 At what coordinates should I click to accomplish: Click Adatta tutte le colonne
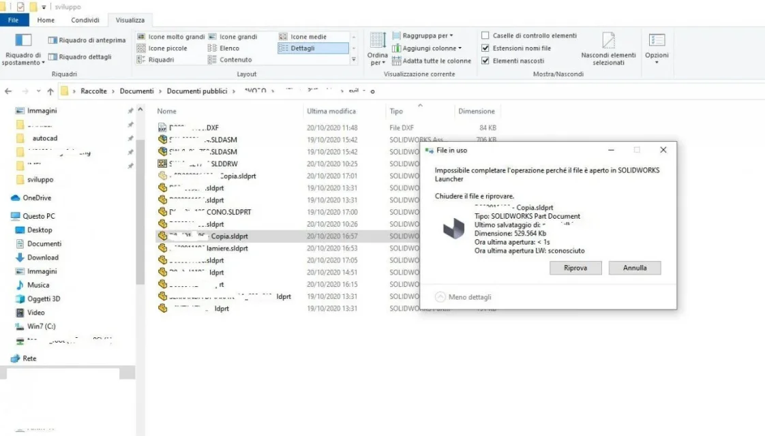tap(432, 61)
